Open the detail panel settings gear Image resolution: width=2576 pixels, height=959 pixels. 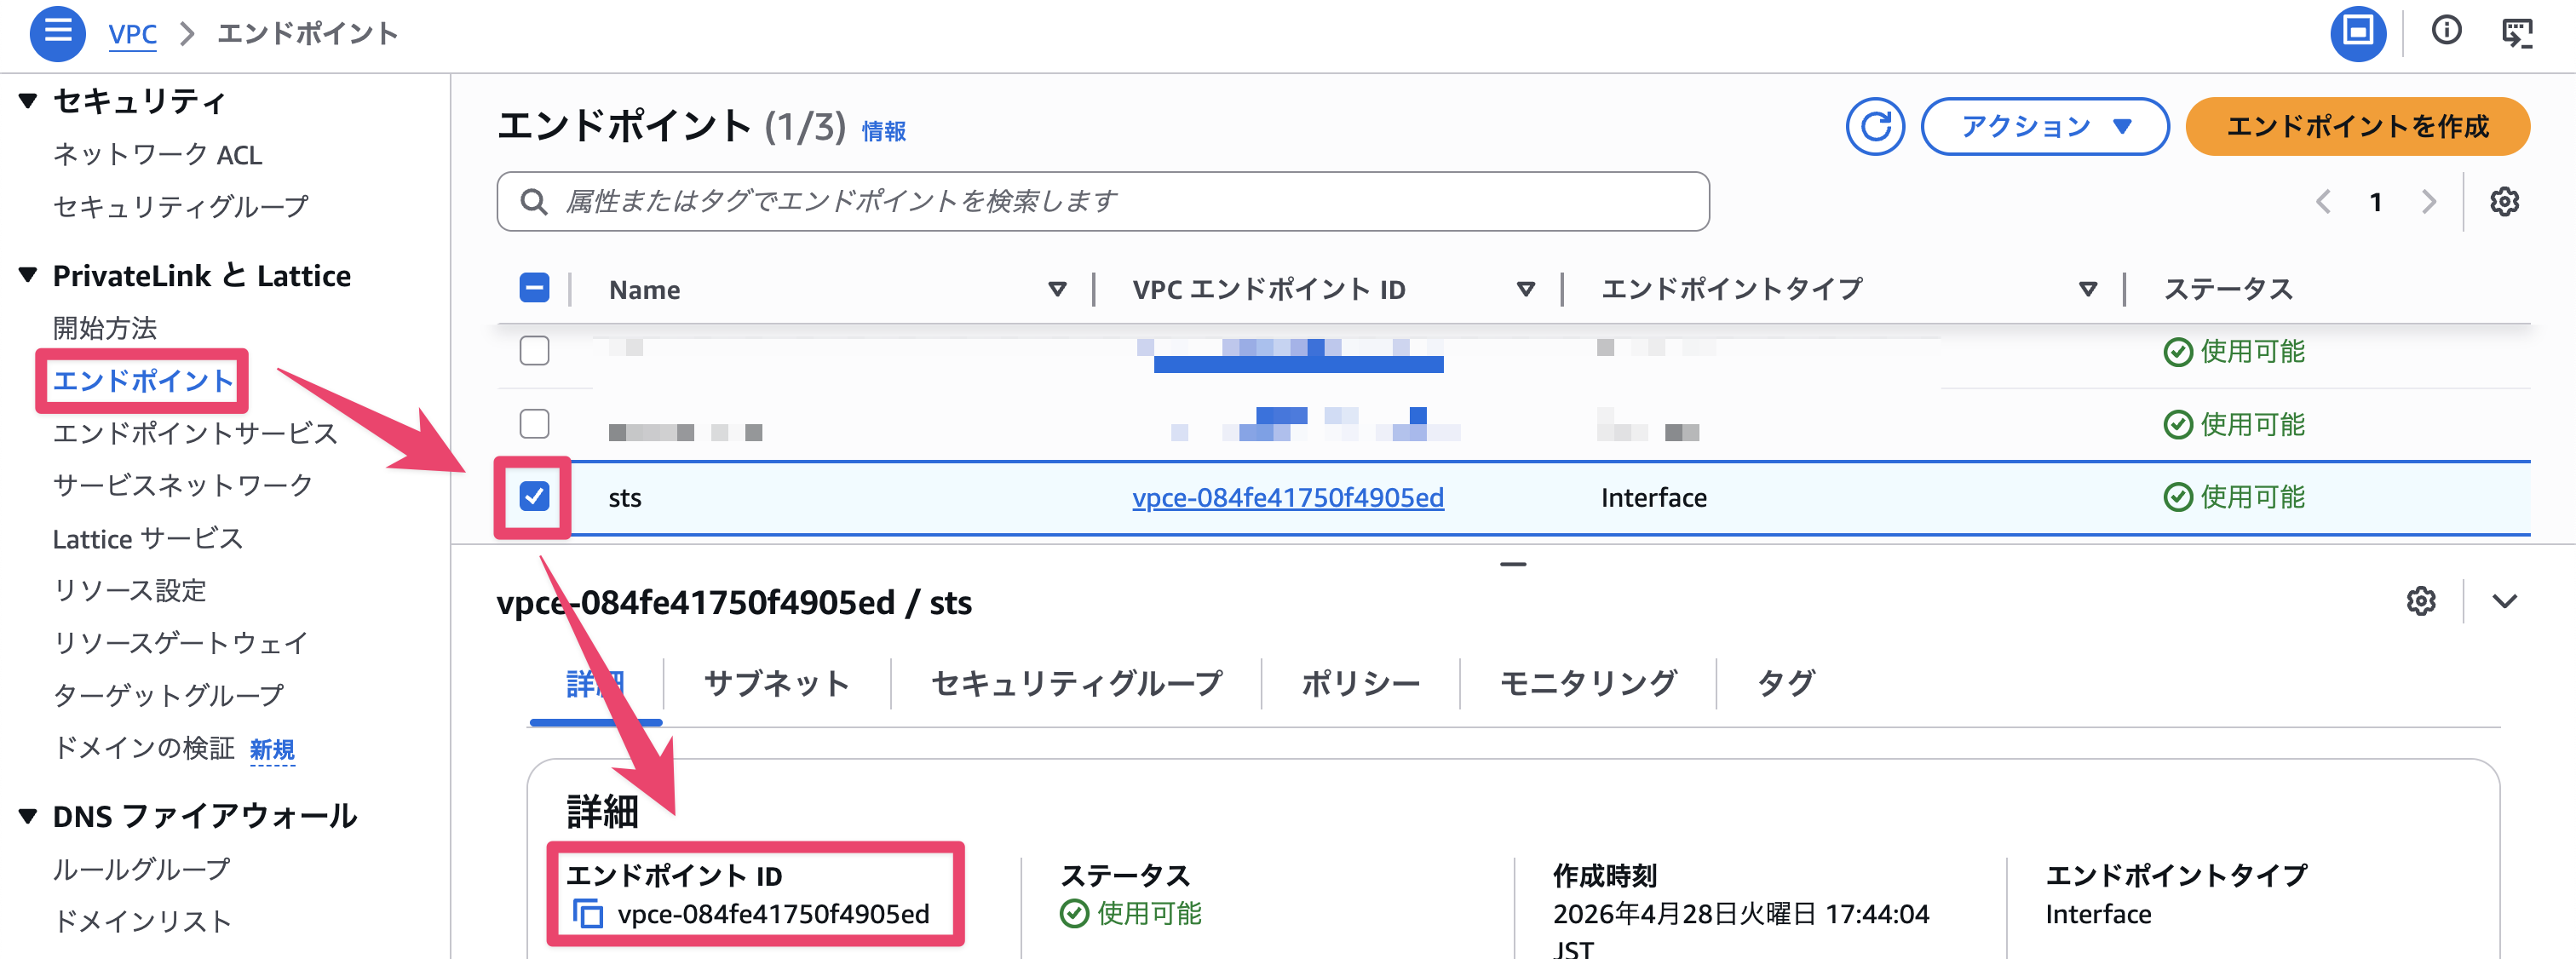click(x=2421, y=601)
